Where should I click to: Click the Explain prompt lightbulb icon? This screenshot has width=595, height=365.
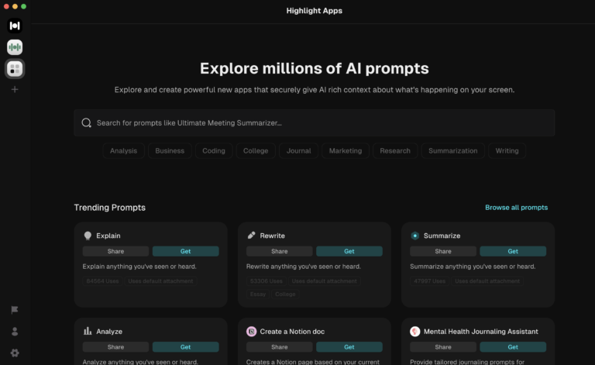[x=88, y=236]
